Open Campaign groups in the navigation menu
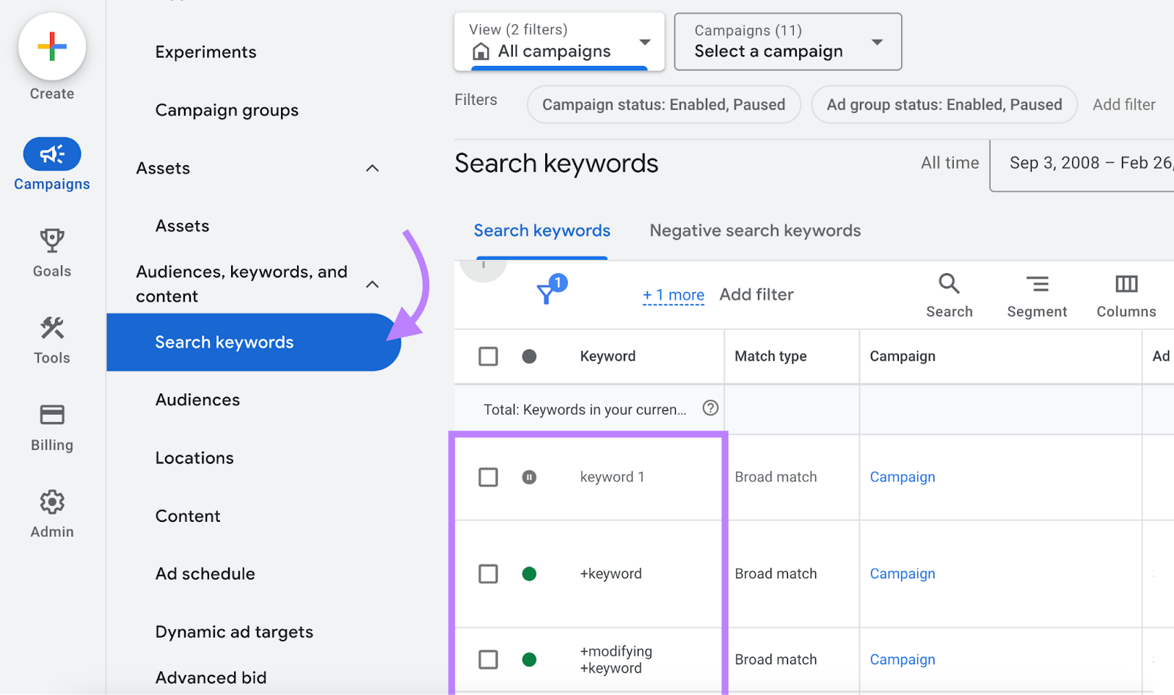The width and height of the screenshot is (1174, 695). [226, 109]
